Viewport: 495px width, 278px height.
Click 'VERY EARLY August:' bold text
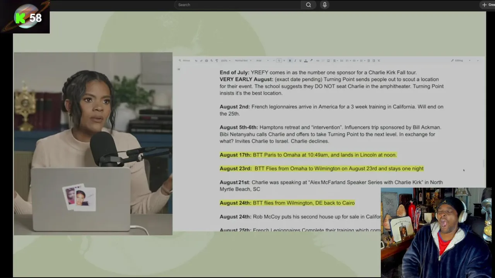pos(246,80)
